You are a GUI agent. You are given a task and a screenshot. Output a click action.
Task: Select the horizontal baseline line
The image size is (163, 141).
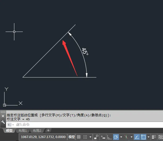[59, 77]
